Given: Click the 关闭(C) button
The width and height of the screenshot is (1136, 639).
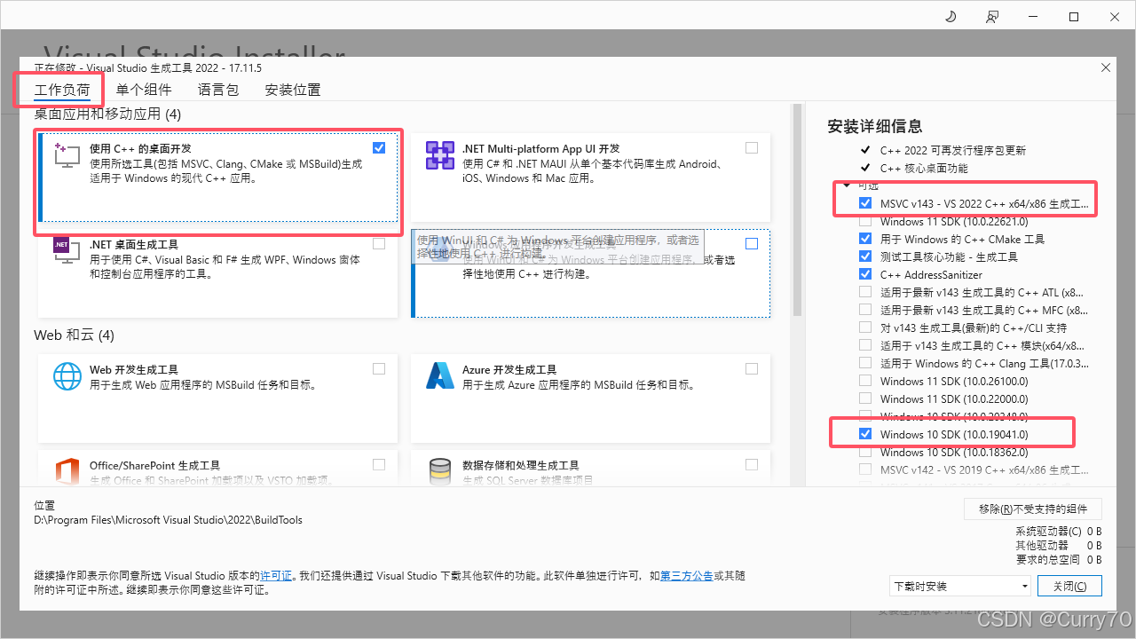Looking at the screenshot, I should (1069, 586).
